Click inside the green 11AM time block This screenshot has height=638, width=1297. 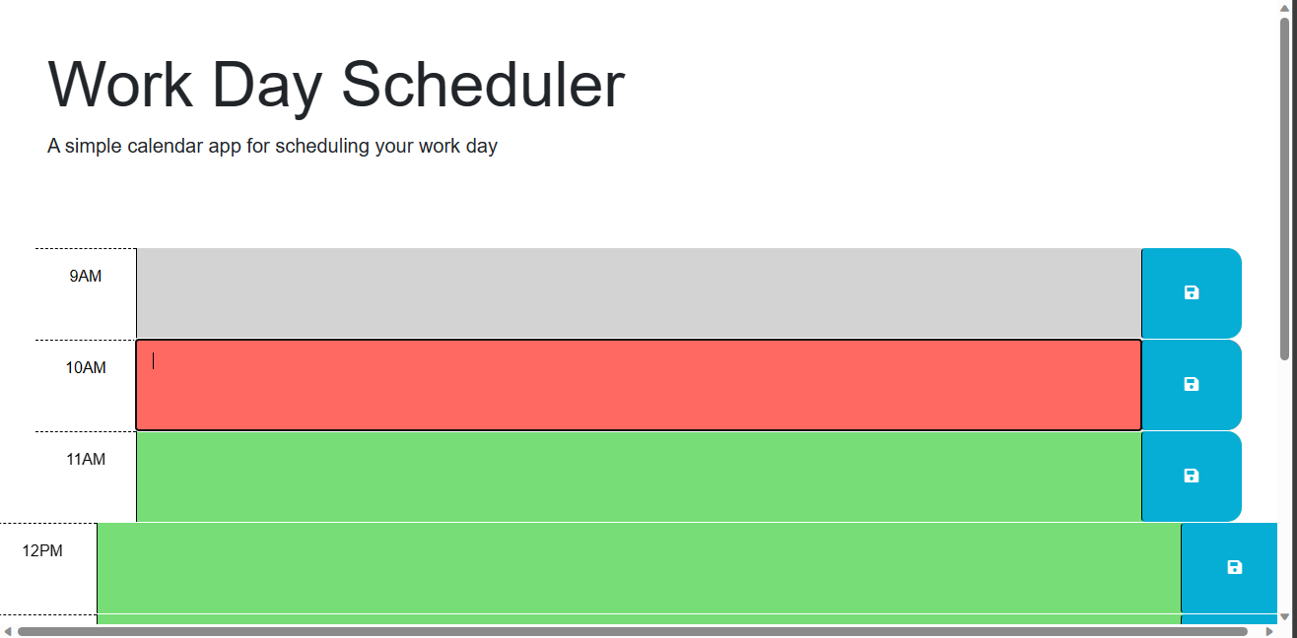pyautogui.click(x=639, y=476)
